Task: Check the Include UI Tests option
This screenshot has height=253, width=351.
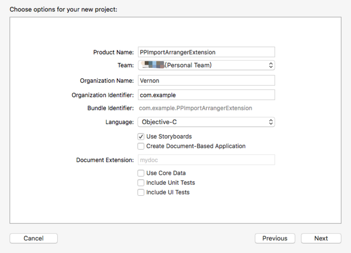Action: pos(141,192)
